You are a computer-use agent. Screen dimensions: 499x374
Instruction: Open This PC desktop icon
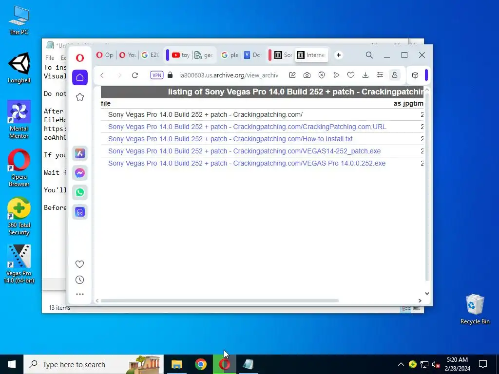pyautogui.click(x=19, y=20)
